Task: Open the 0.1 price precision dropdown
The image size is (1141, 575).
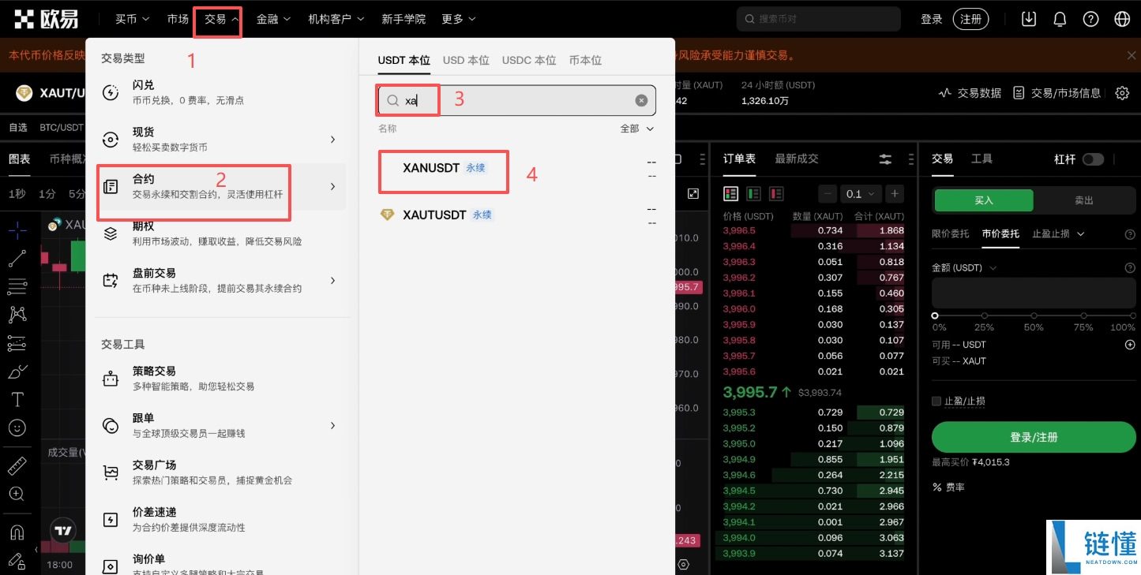Action: pos(861,193)
